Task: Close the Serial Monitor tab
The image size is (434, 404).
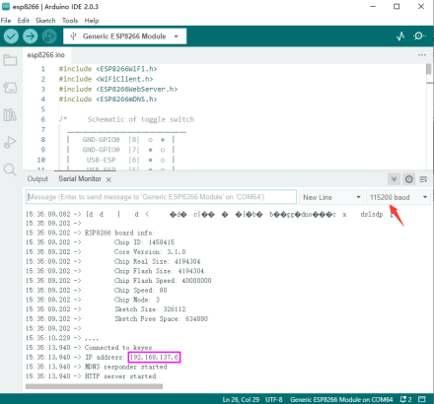Action: click(108, 179)
